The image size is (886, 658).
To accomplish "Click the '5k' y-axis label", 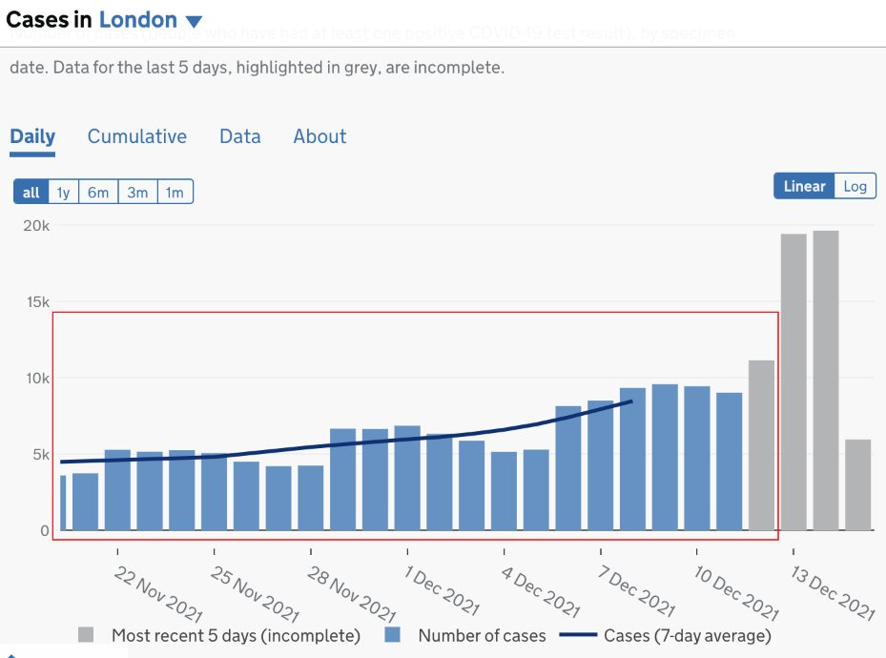I will (41, 455).
